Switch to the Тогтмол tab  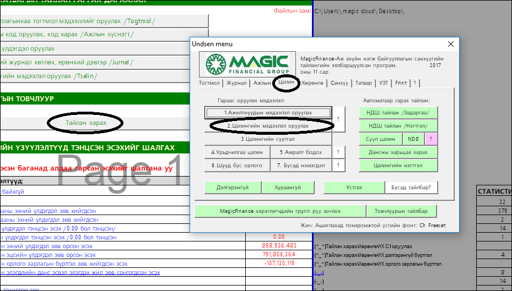(209, 83)
